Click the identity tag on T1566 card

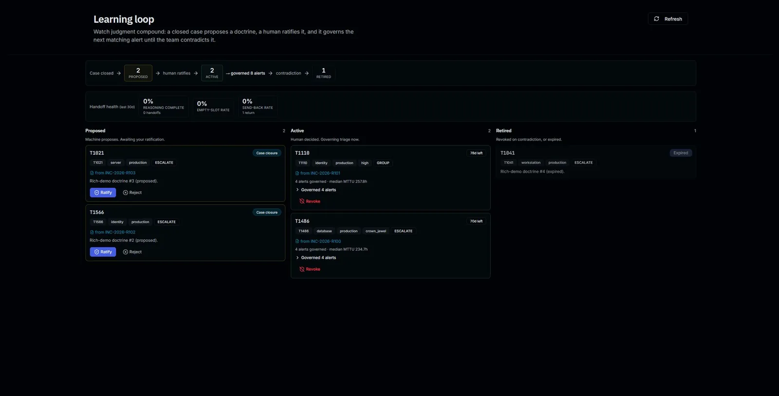[x=117, y=222]
